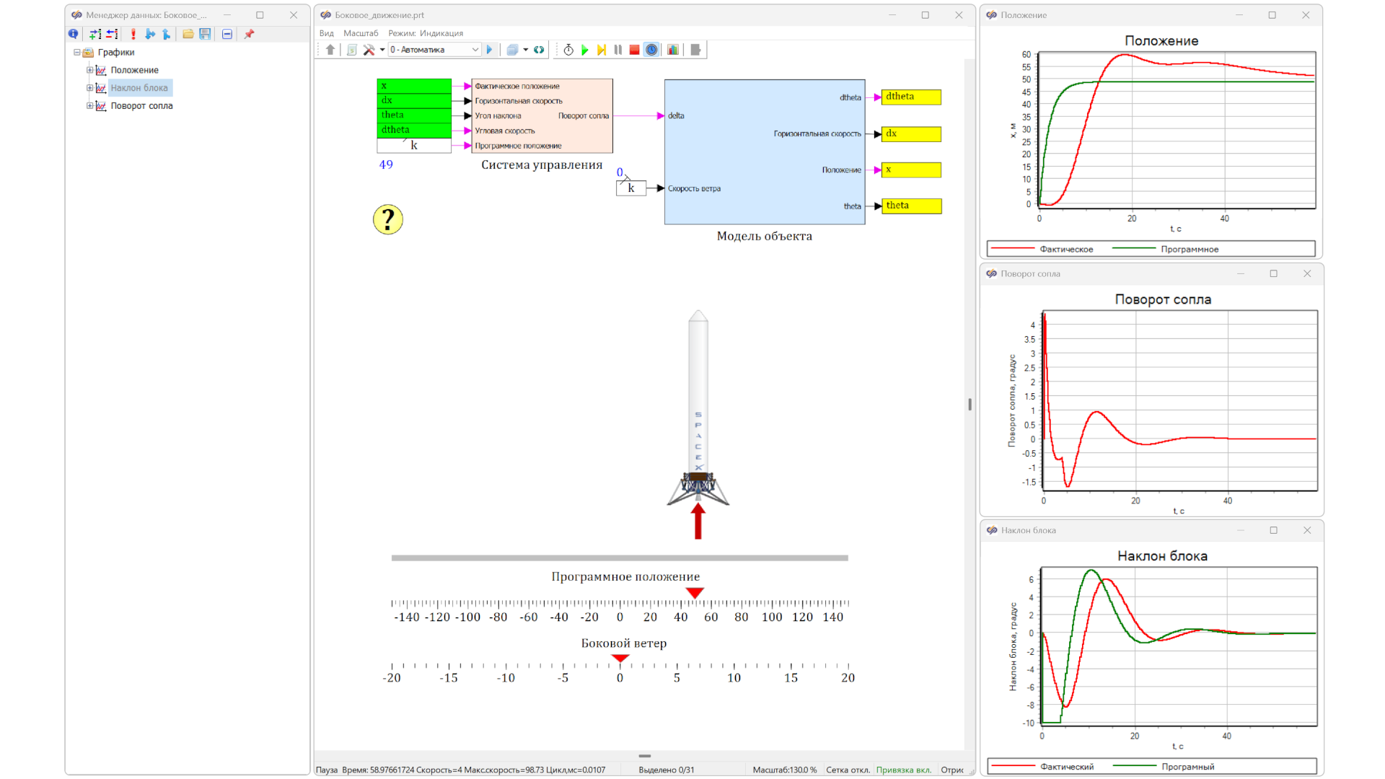The height and width of the screenshot is (779, 1385).
Task: Click the yellow step-forward simulation icon
Action: (x=602, y=50)
